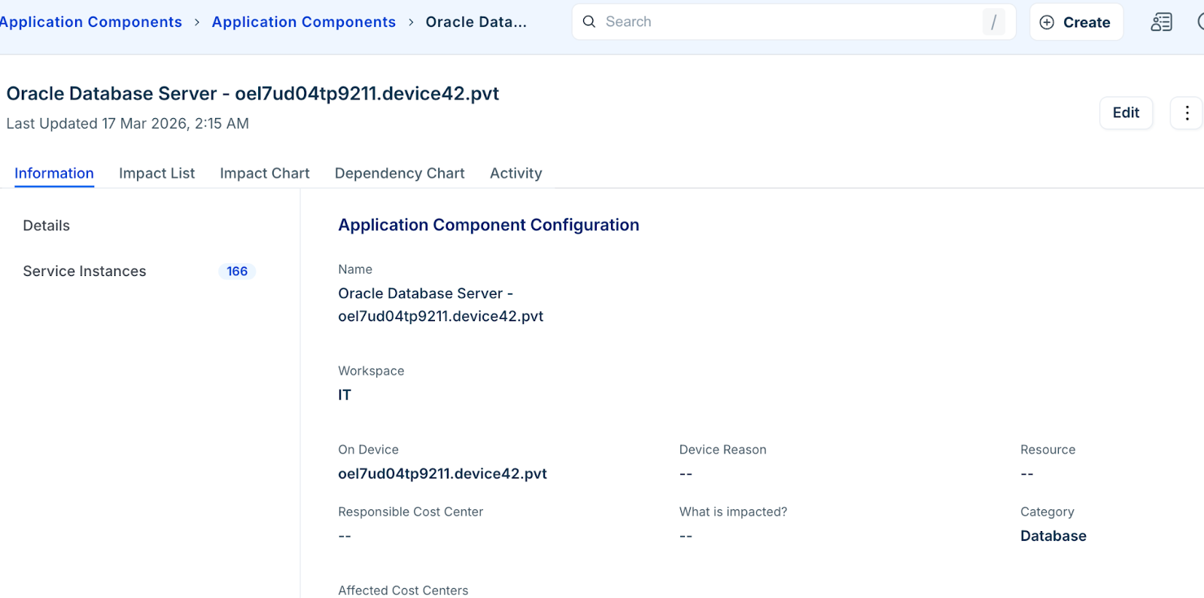Click the Name field value text
Screen dimensions: 1204x598
pos(441,305)
